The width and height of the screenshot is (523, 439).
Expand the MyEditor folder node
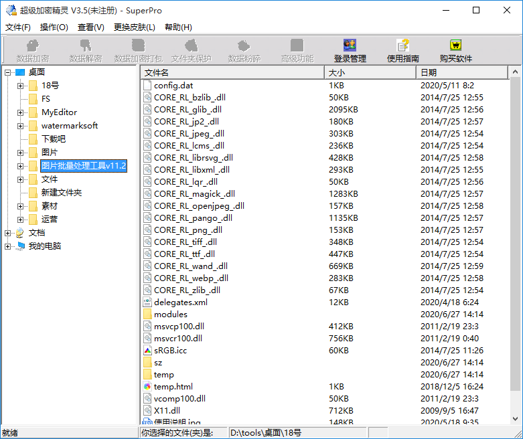20,112
